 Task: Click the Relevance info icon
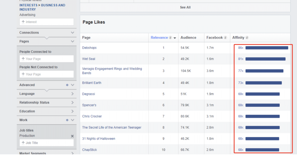click(x=170, y=38)
